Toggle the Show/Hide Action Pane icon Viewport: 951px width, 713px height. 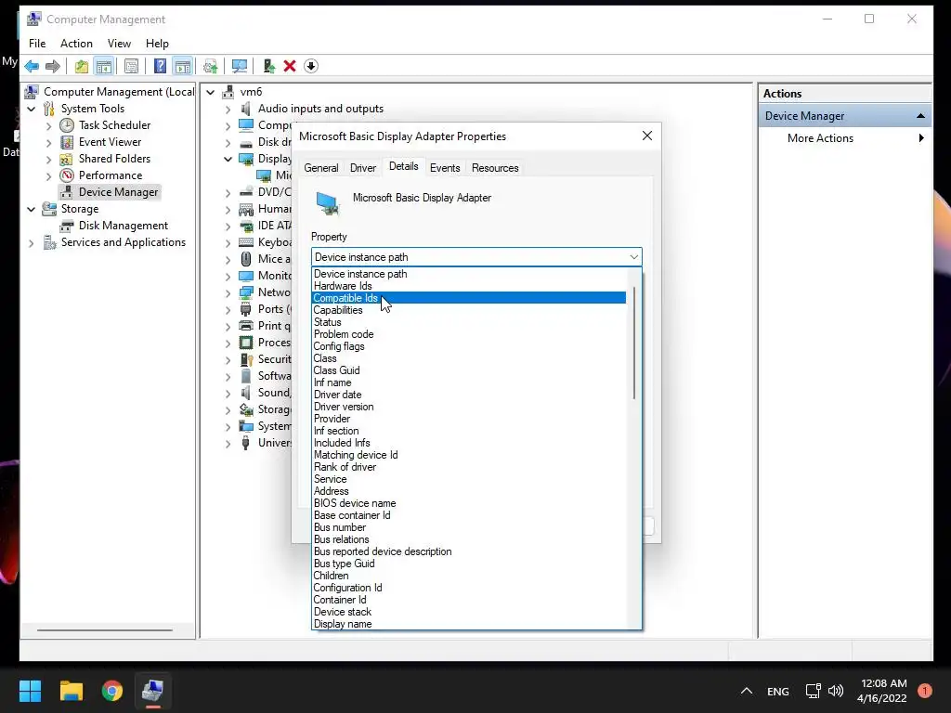coord(183,66)
